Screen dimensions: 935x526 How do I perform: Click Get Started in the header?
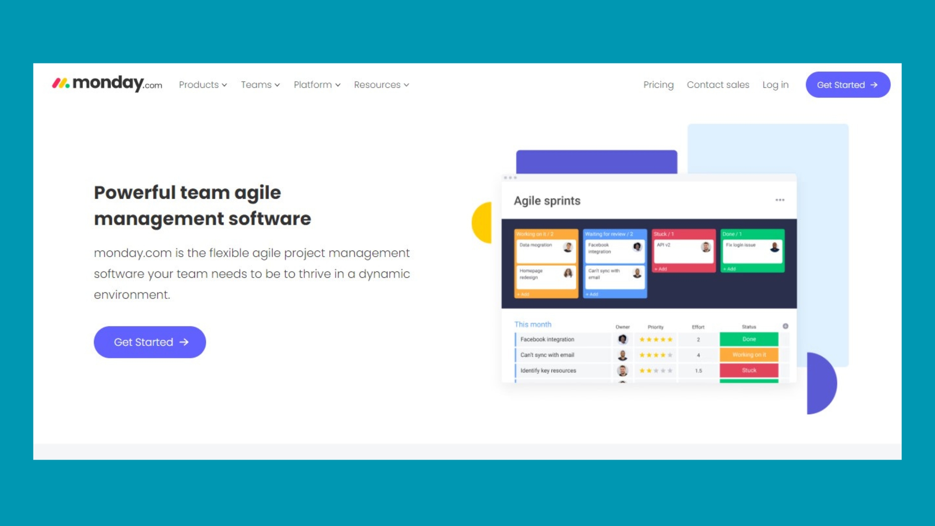pyautogui.click(x=848, y=85)
